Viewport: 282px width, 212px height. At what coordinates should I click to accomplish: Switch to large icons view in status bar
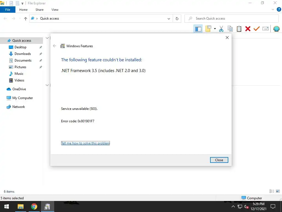click(278, 191)
